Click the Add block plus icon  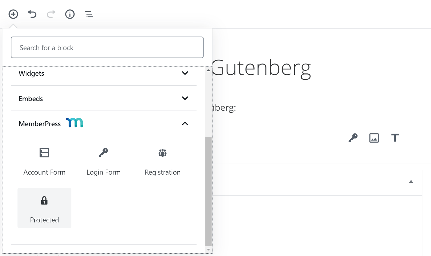13,14
